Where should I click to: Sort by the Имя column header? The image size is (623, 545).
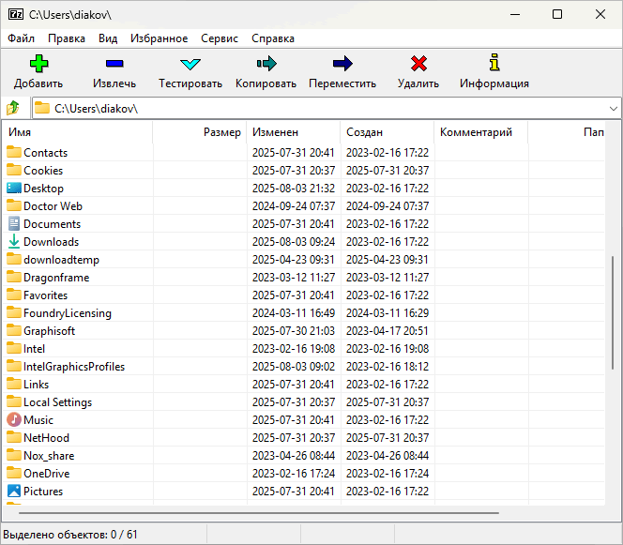[x=75, y=132]
